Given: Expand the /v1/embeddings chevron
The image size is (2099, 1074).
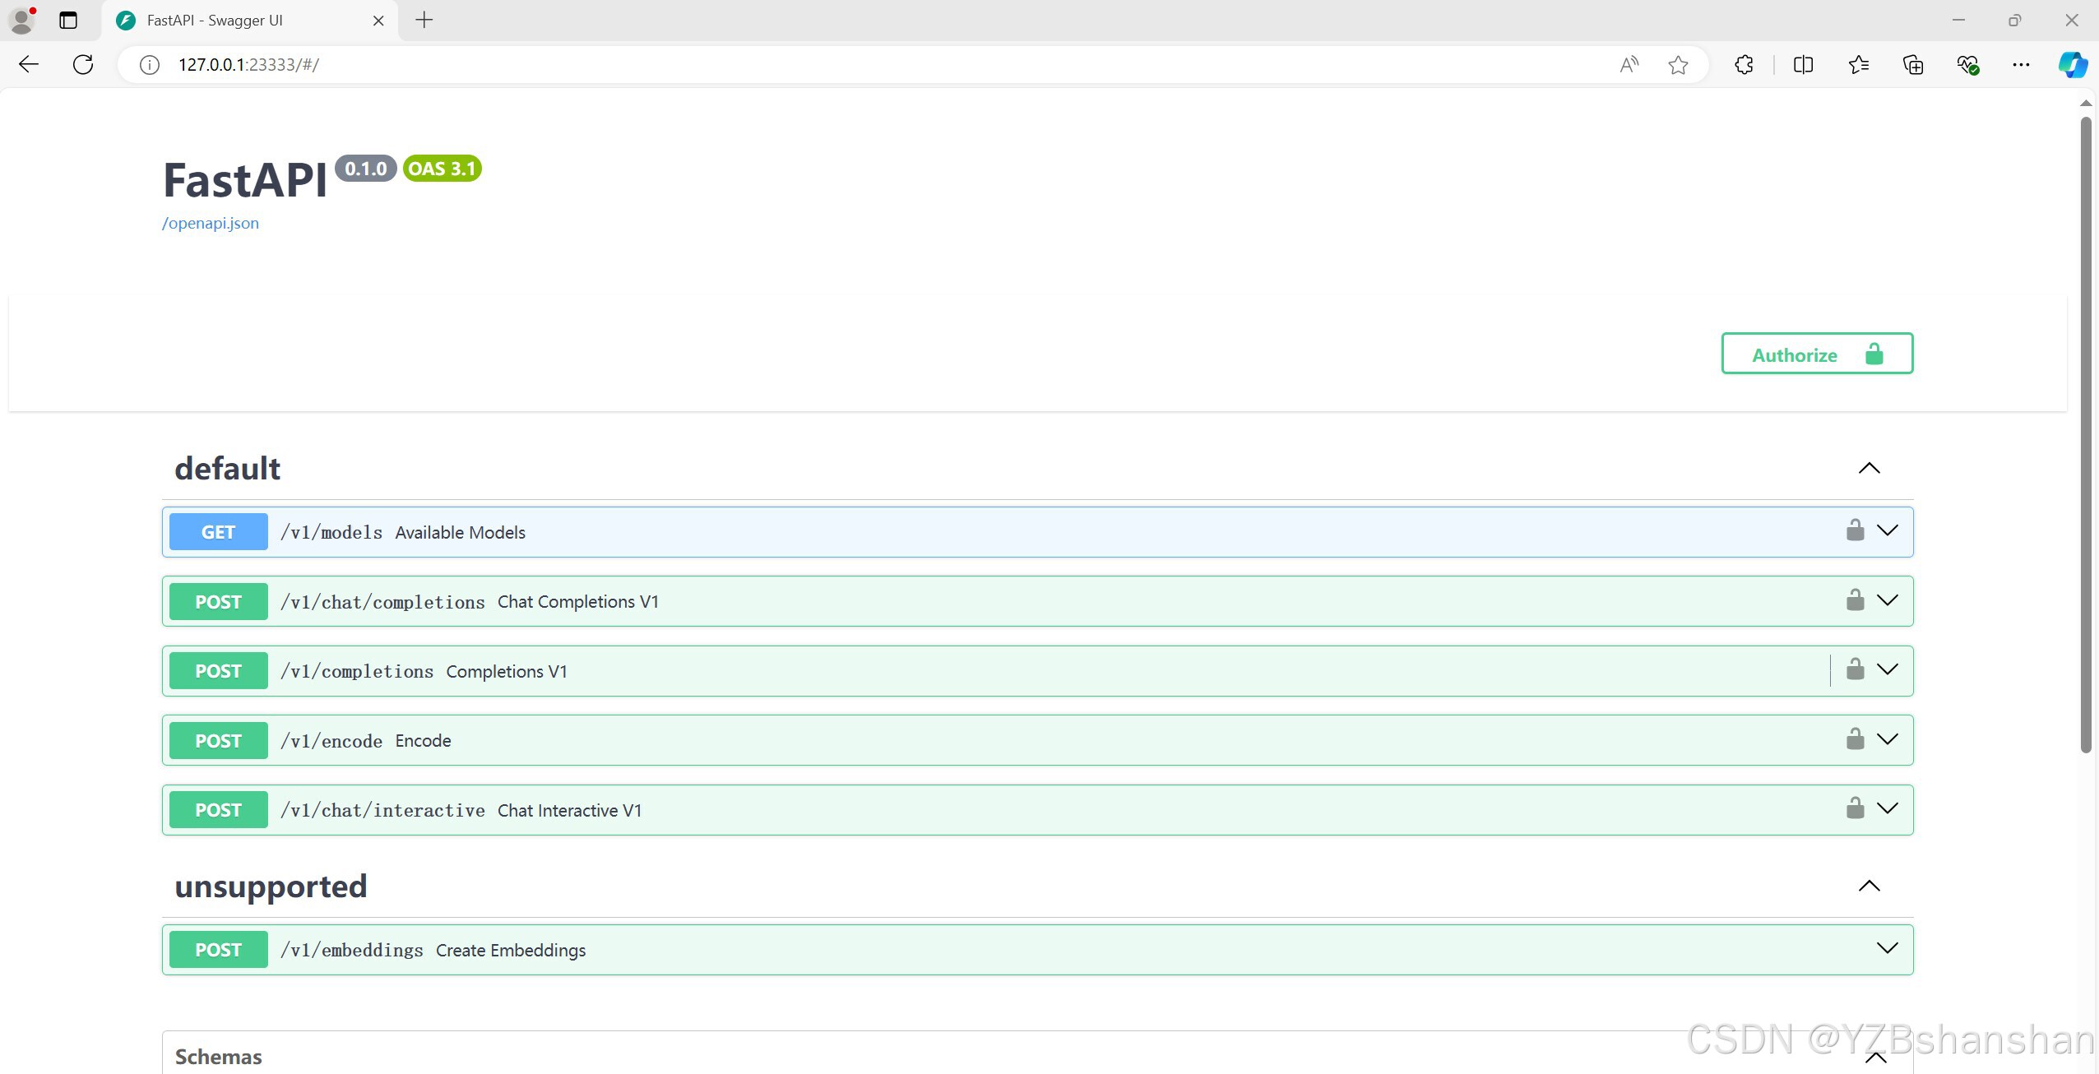Looking at the screenshot, I should pos(1888,949).
